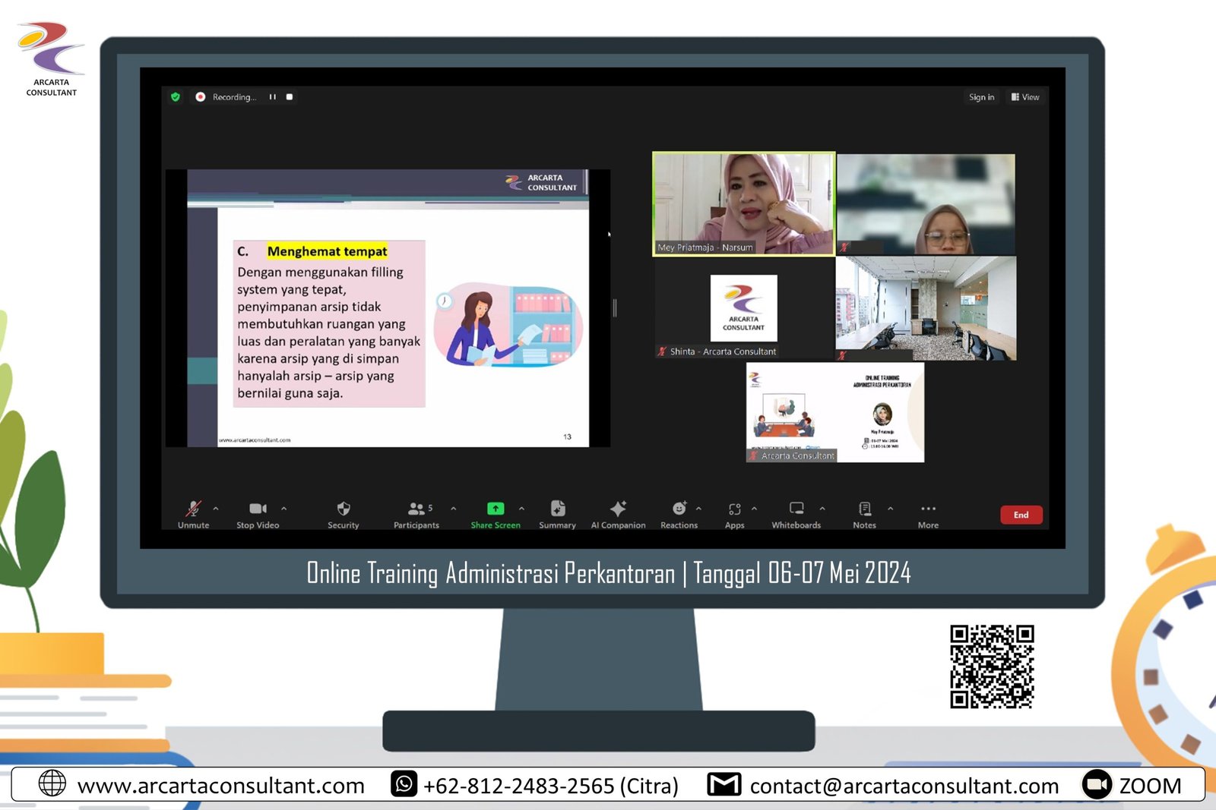This screenshot has width=1216, height=810.
Task: Open the View layout menu
Action: tap(1025, 97)
